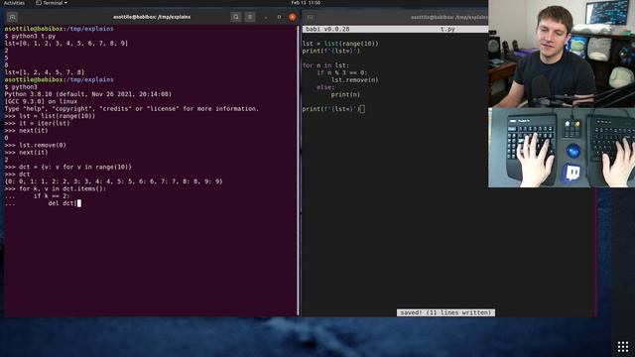This screenshot has width=635, height=357.
Task: Click the '$ python3 t.py' command line
Action: 30,36
